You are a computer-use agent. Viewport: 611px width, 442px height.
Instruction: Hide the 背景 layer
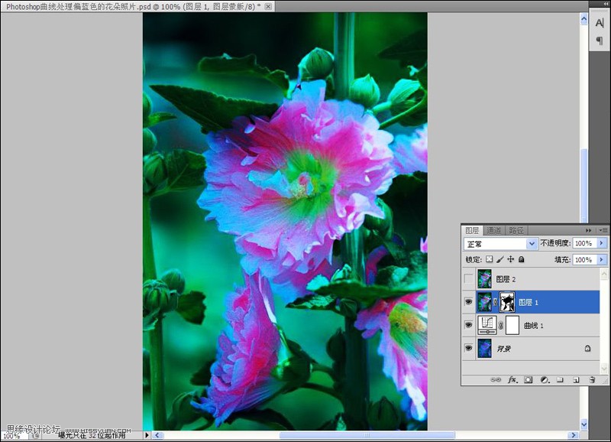(468, 347)
